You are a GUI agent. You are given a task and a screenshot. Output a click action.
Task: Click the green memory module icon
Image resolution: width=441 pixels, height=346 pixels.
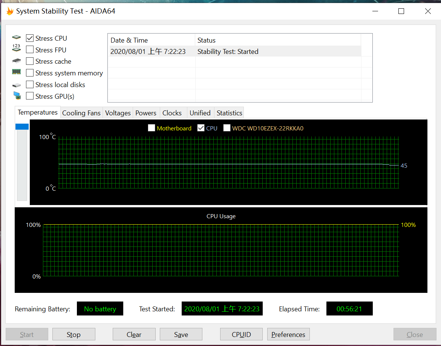[16, 72]
